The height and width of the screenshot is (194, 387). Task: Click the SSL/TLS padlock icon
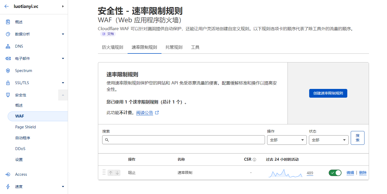point(8,83)
